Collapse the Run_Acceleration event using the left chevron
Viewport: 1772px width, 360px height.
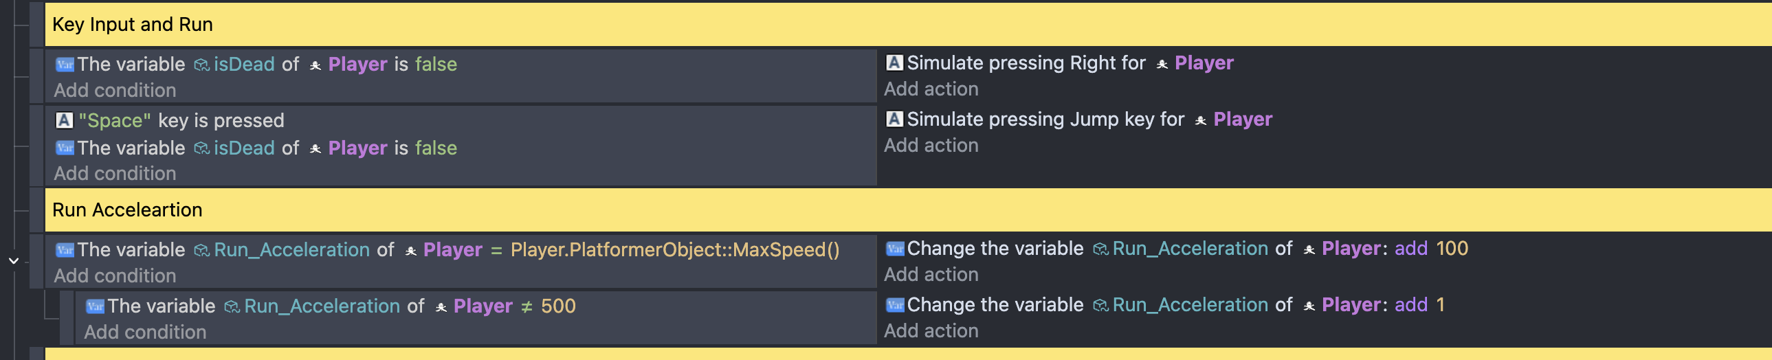pyautogui.click(x=14, y=261)
